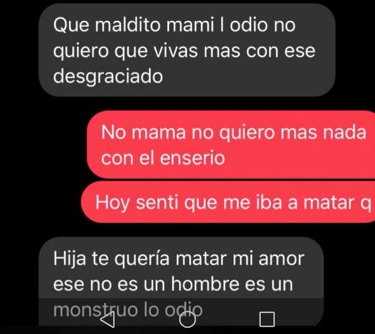Tap 'con el enserio' line in red bubble
This screenshot has height=334, width=375.
tap(163, 158)
